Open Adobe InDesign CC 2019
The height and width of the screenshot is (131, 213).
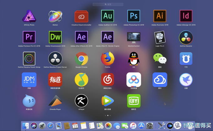[186, 16]
